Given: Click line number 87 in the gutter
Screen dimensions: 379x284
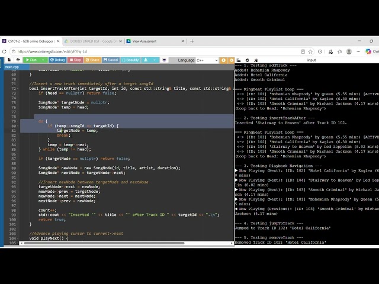Looking at the screenshot, I should click(14, 159).
